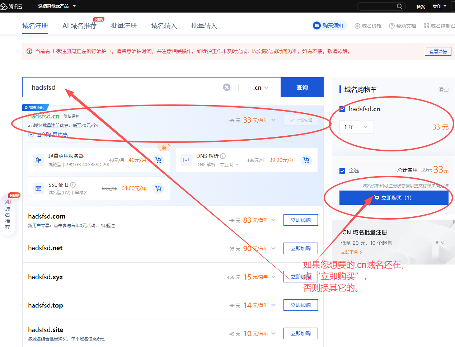This screenshot has height=347, width=455.
Task: Expand price details for hadsfsd.com
Action: [273, 220]
